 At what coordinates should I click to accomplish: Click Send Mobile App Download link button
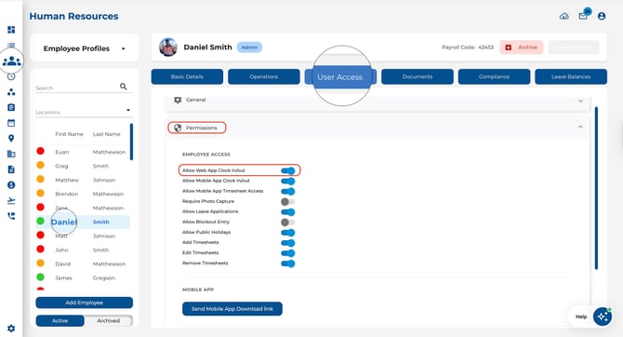[x=232, y=309]
